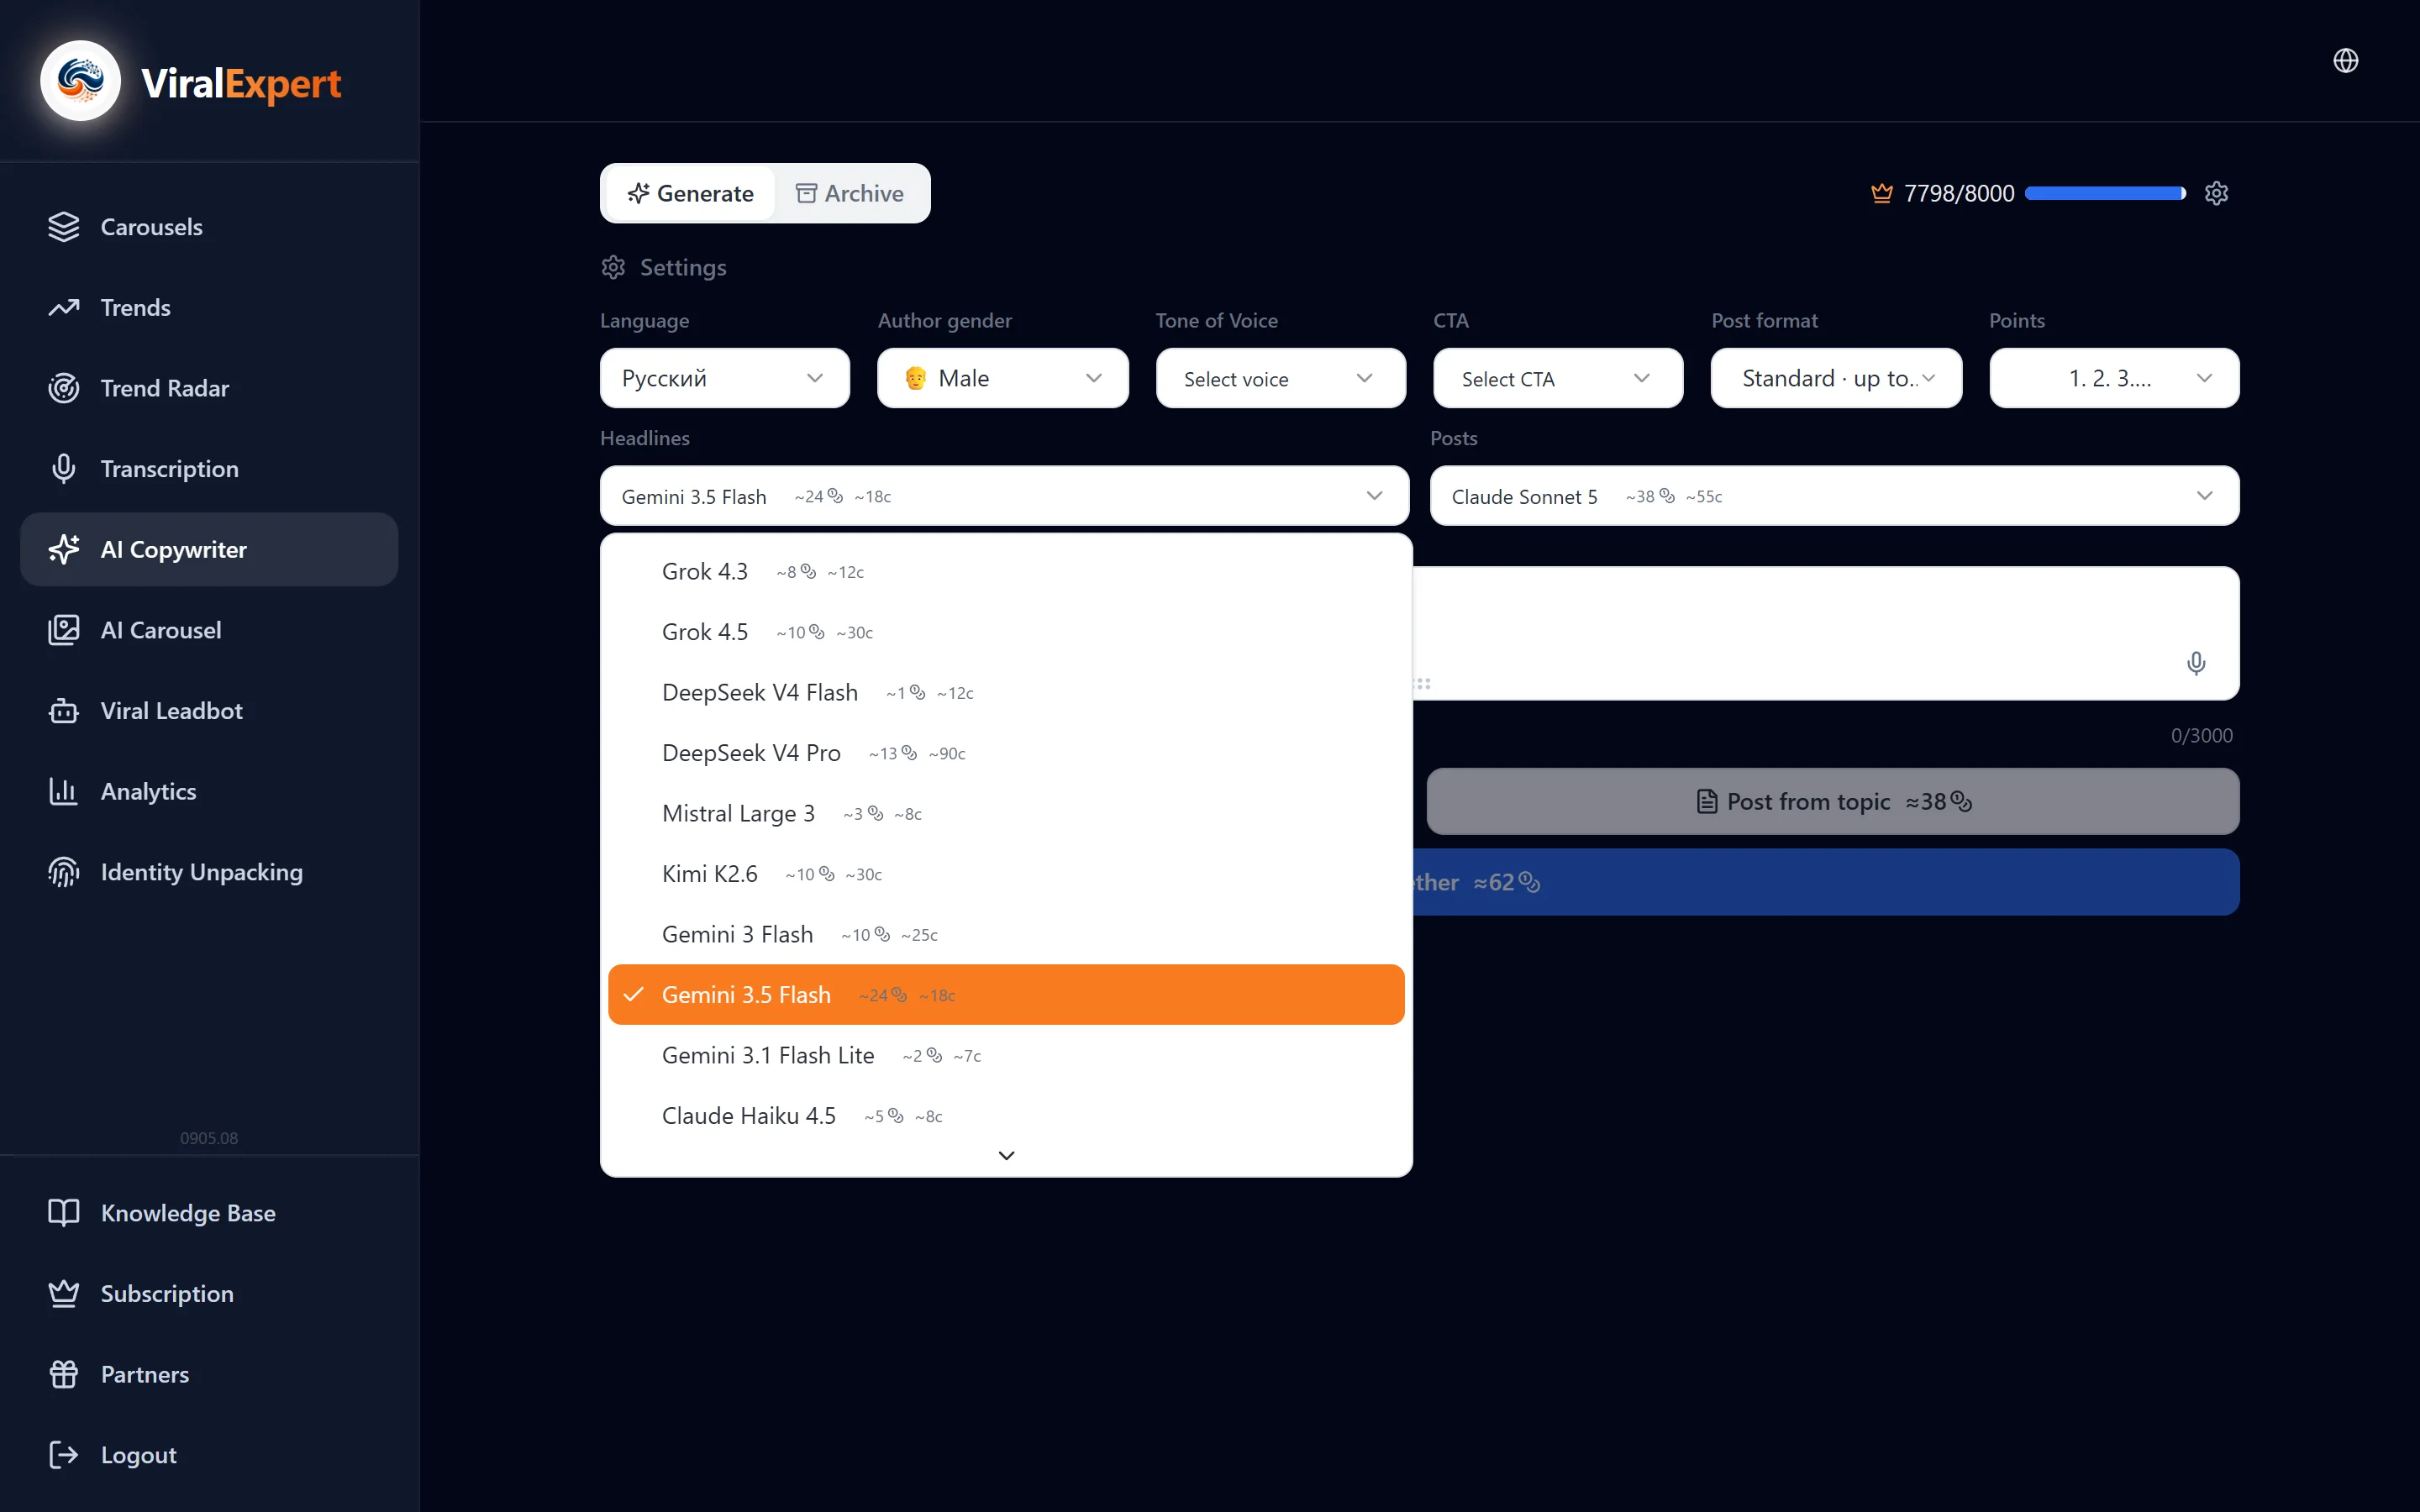This screenshot has height=1512, width=2420.
Task: Click the Analytics bar chart icon
Action: [x=64, y=791]
